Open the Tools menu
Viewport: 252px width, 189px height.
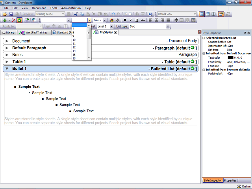tap(54, 8)
